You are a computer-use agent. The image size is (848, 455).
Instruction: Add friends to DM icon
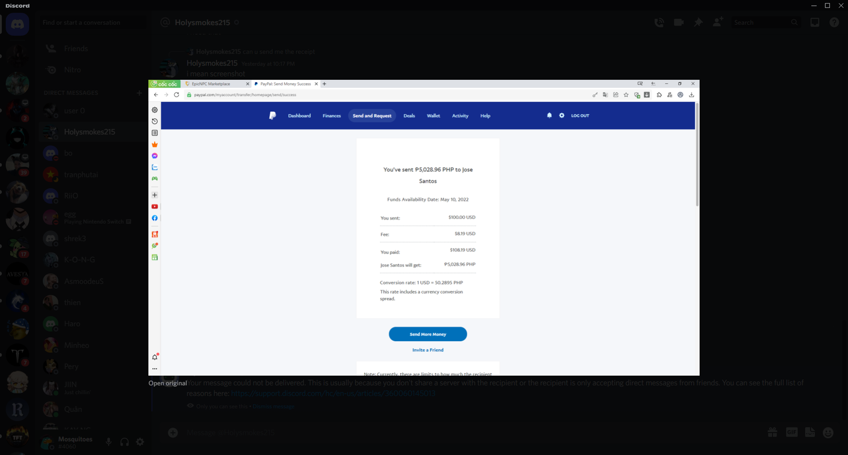[x=718, y=22]
